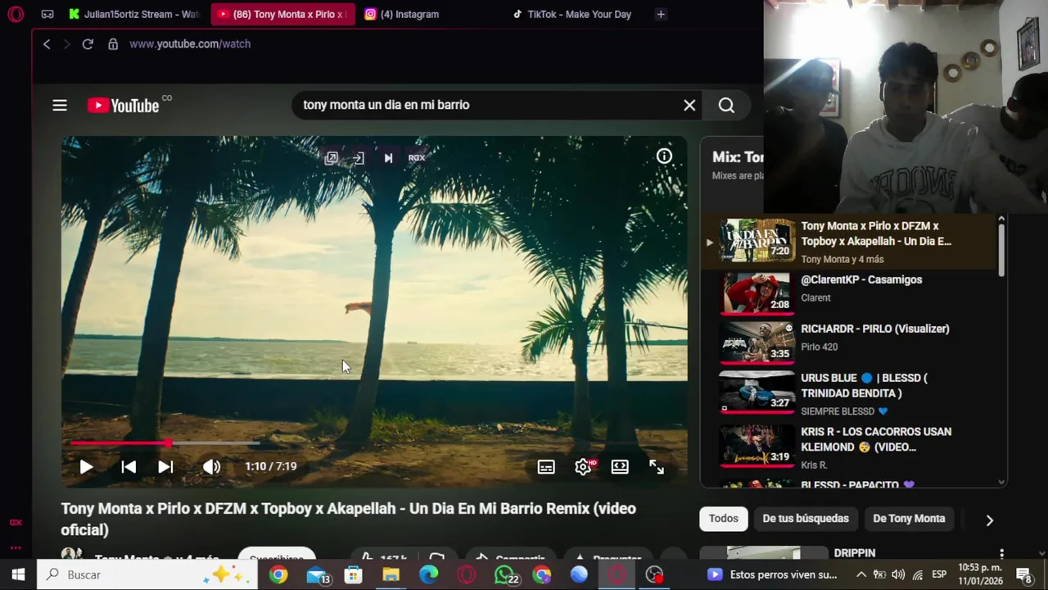The height and width of the screenshot is (590, 1048).
Task: Open URUS BLUE BLESSD video title
Action: 864,385
